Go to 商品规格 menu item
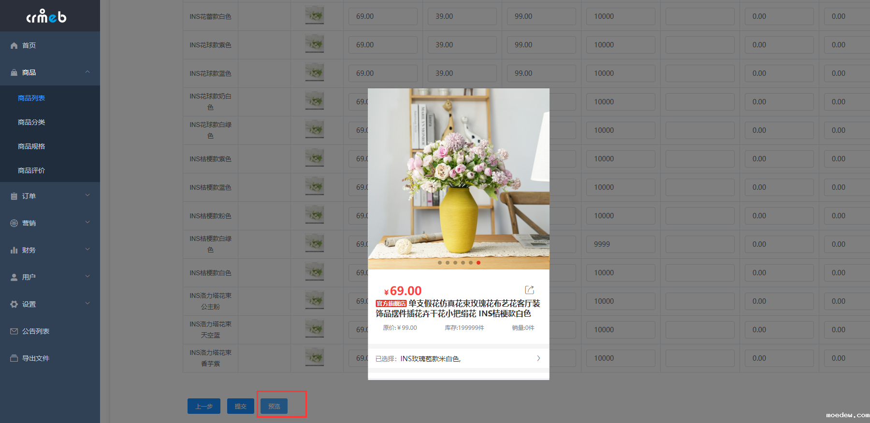870x423 pixels. [x=31, y=146]
